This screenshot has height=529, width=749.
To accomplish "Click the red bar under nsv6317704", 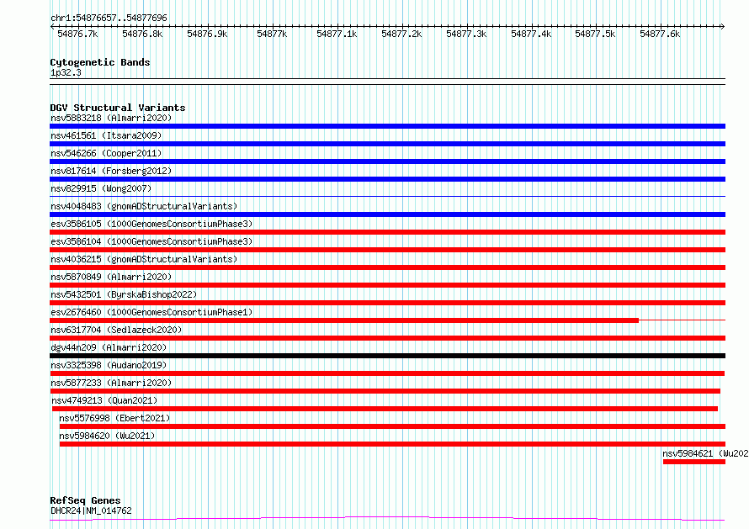I will click(387, 338).
